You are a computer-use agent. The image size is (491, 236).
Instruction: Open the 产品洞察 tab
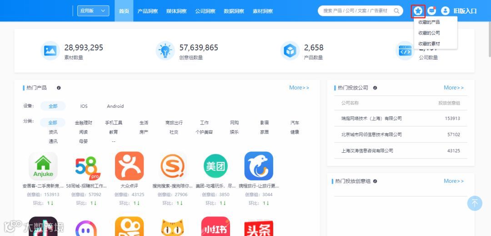point(147,11)
